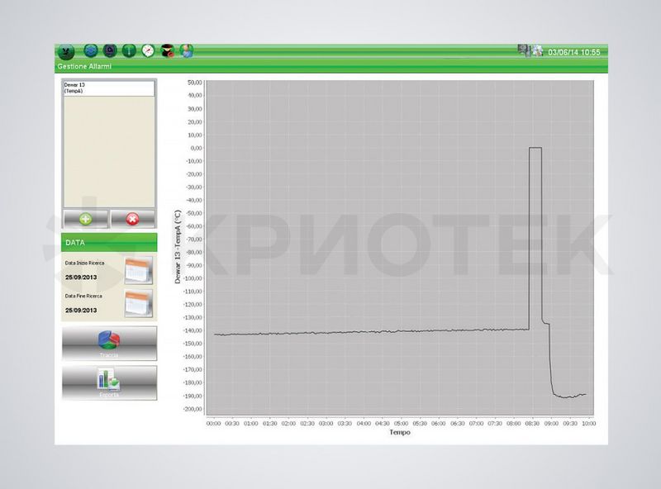The image size is (661, 489).
Task: Click the user profile toolbar icon
Action: 187,50
